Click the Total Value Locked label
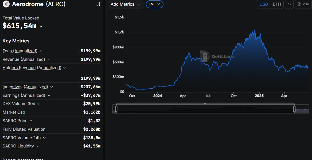Viewport: 312px width, 160px height. pos(21,18)
